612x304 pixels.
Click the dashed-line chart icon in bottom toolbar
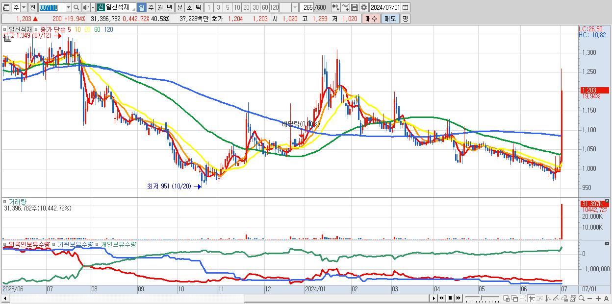coord(523,298)
